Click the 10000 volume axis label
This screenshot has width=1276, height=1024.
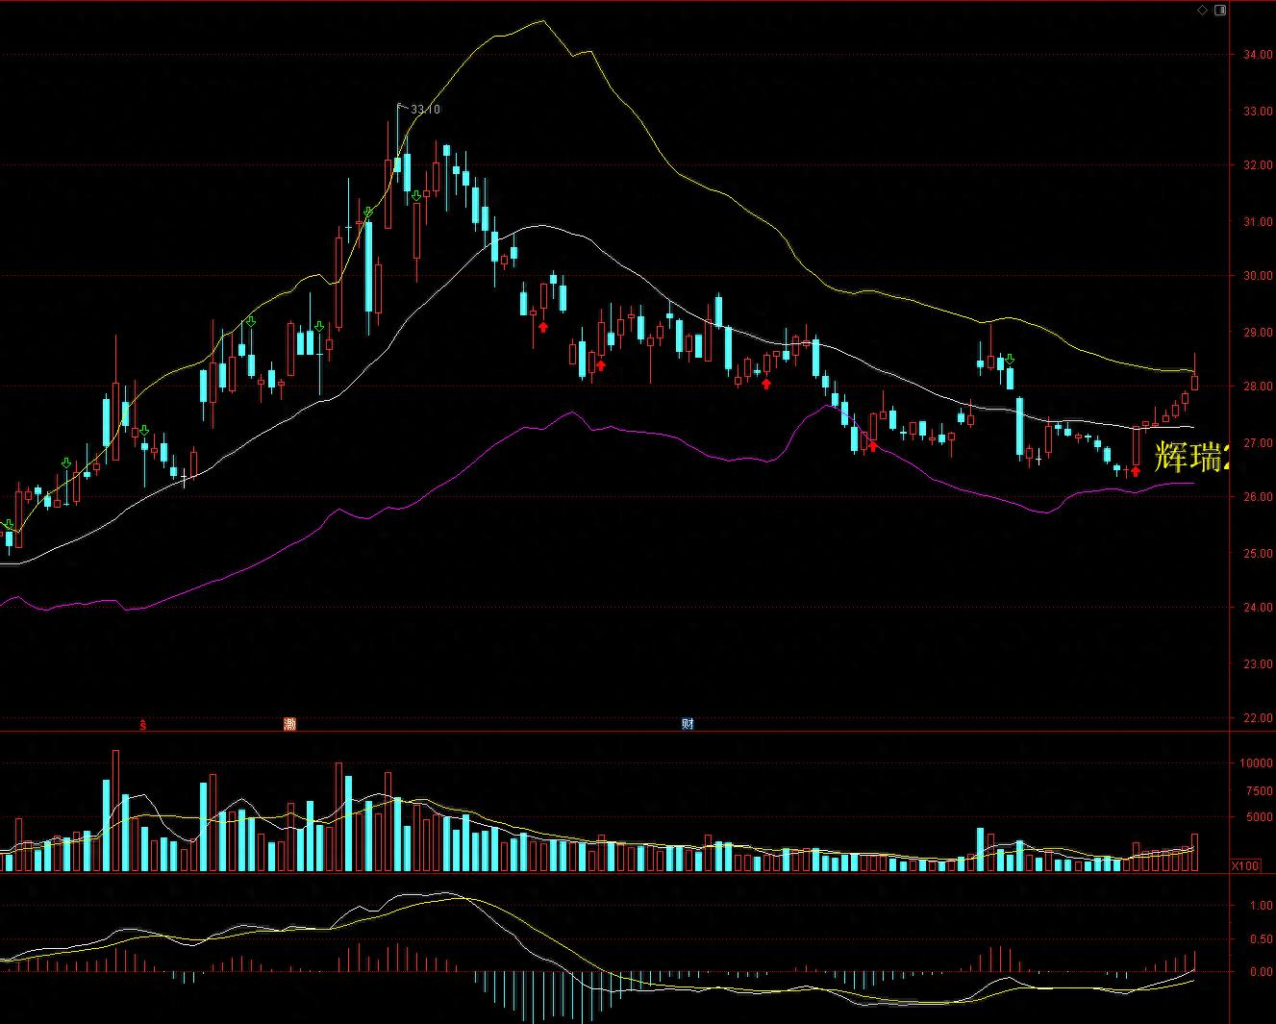[1257, 763]
